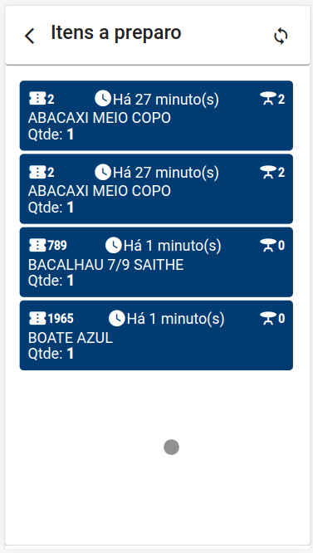
Task: Click table icon on first ABACAXI MEIO COPO card
Action: (268, 99)
